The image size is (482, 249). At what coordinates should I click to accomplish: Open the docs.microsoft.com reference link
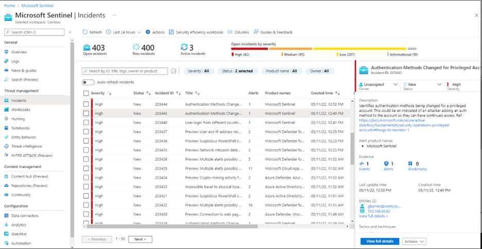(405, 125)
